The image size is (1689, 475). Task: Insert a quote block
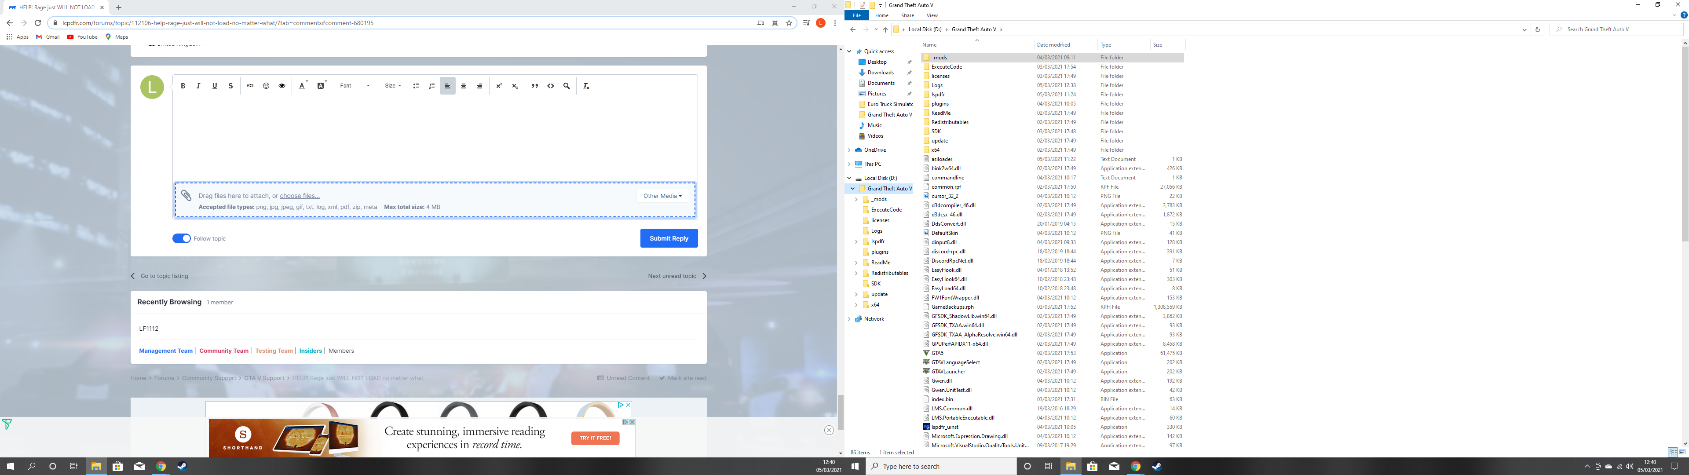534,86
